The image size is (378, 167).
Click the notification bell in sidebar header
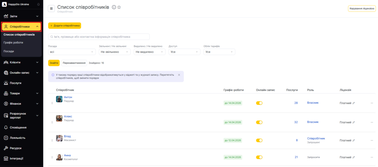[x=38, y=4]
